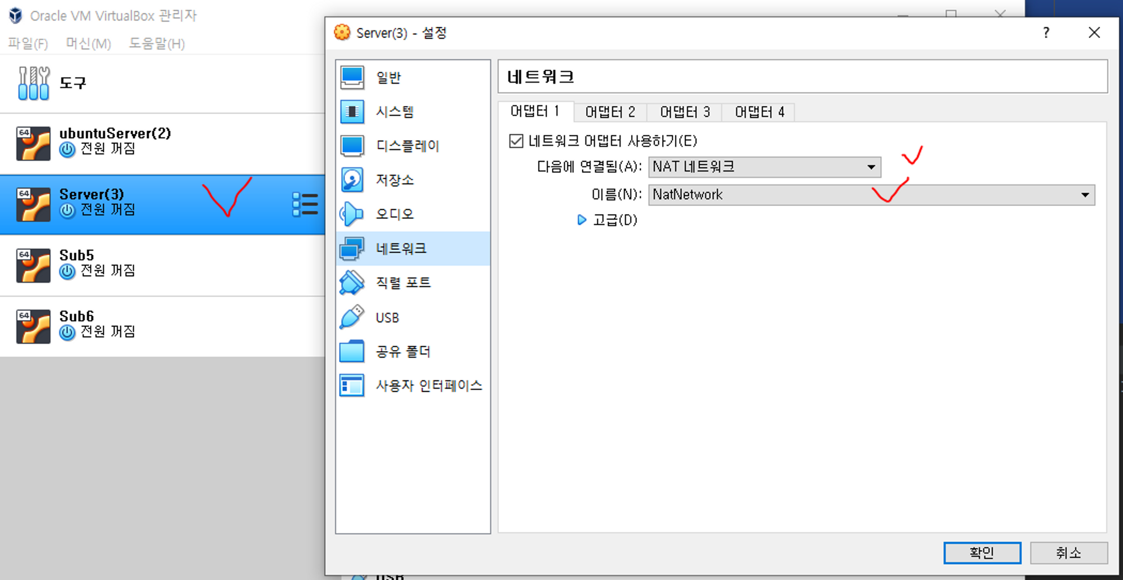The image size is (1123, 580).
Task: Switch to Adapter 1 (어댑터 1) tab
Action: click(x=535, y=111)
